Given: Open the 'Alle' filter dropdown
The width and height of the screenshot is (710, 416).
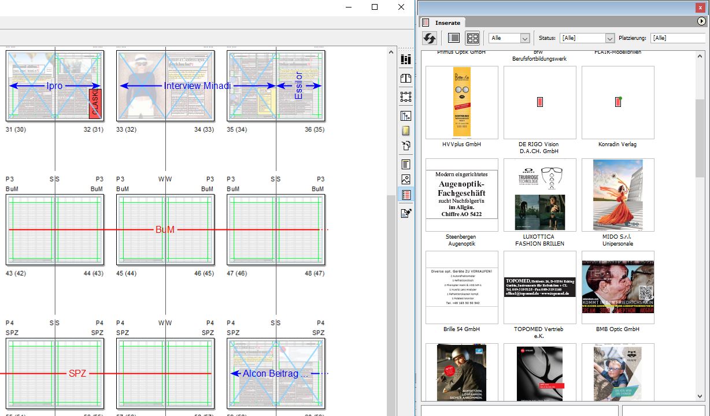Looking at the screenshot, I should (509, 38).
